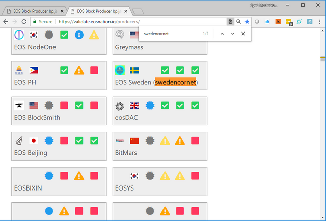The height and width of the screenshot is (221, 326).
Task: Select the second EOS Block Producer tab
Action: [98, 11]
